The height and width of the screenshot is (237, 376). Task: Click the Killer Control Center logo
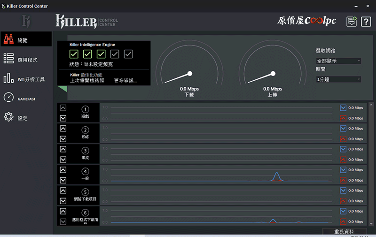coord(87,22)
